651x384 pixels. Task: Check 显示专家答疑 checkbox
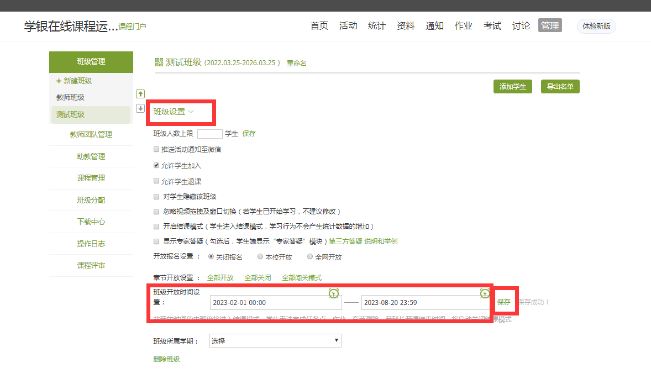(156, 241)
